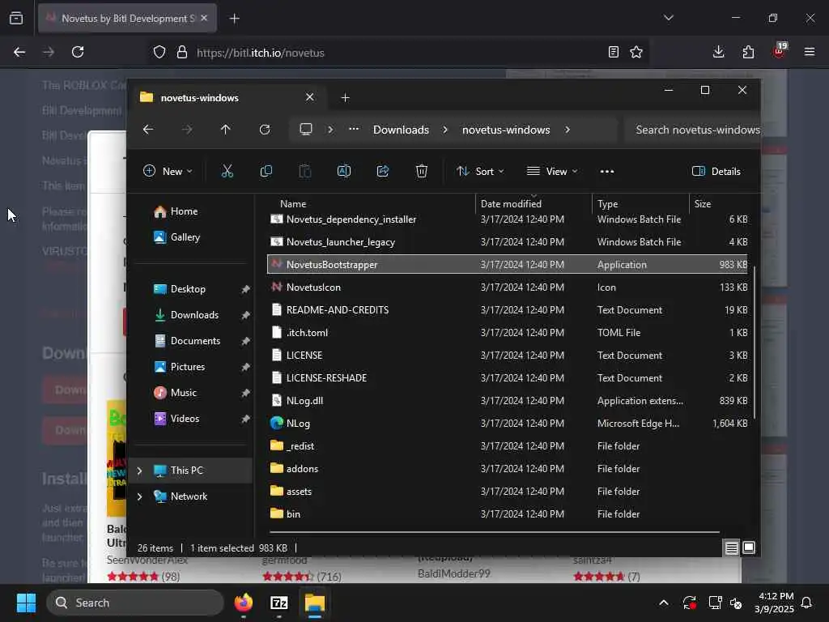Open Gallery in the navigation pane

coord(185,237)
